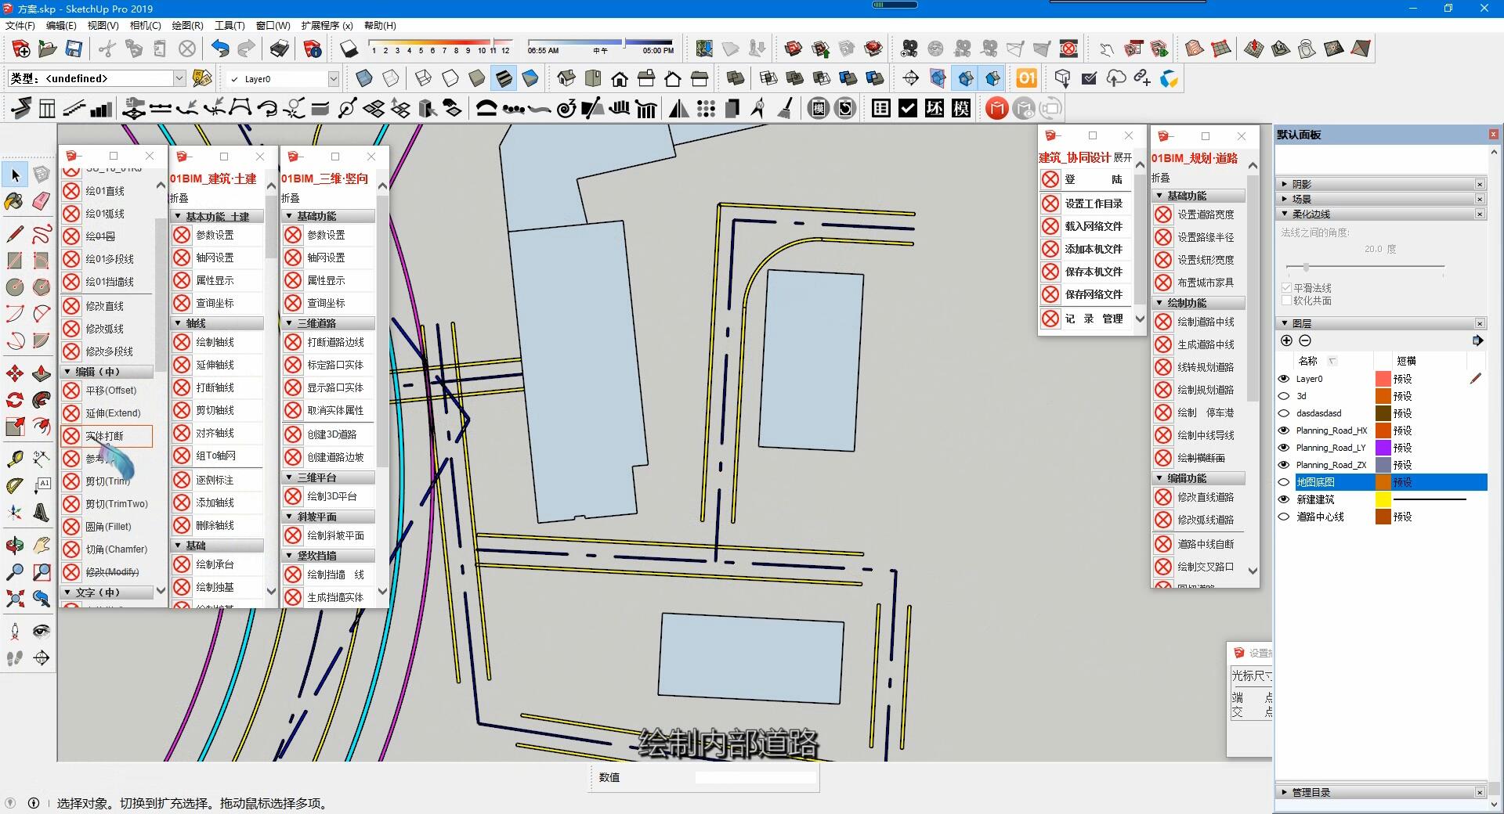
Task: Select the arrow Select tool
Action: click(15, 175)
